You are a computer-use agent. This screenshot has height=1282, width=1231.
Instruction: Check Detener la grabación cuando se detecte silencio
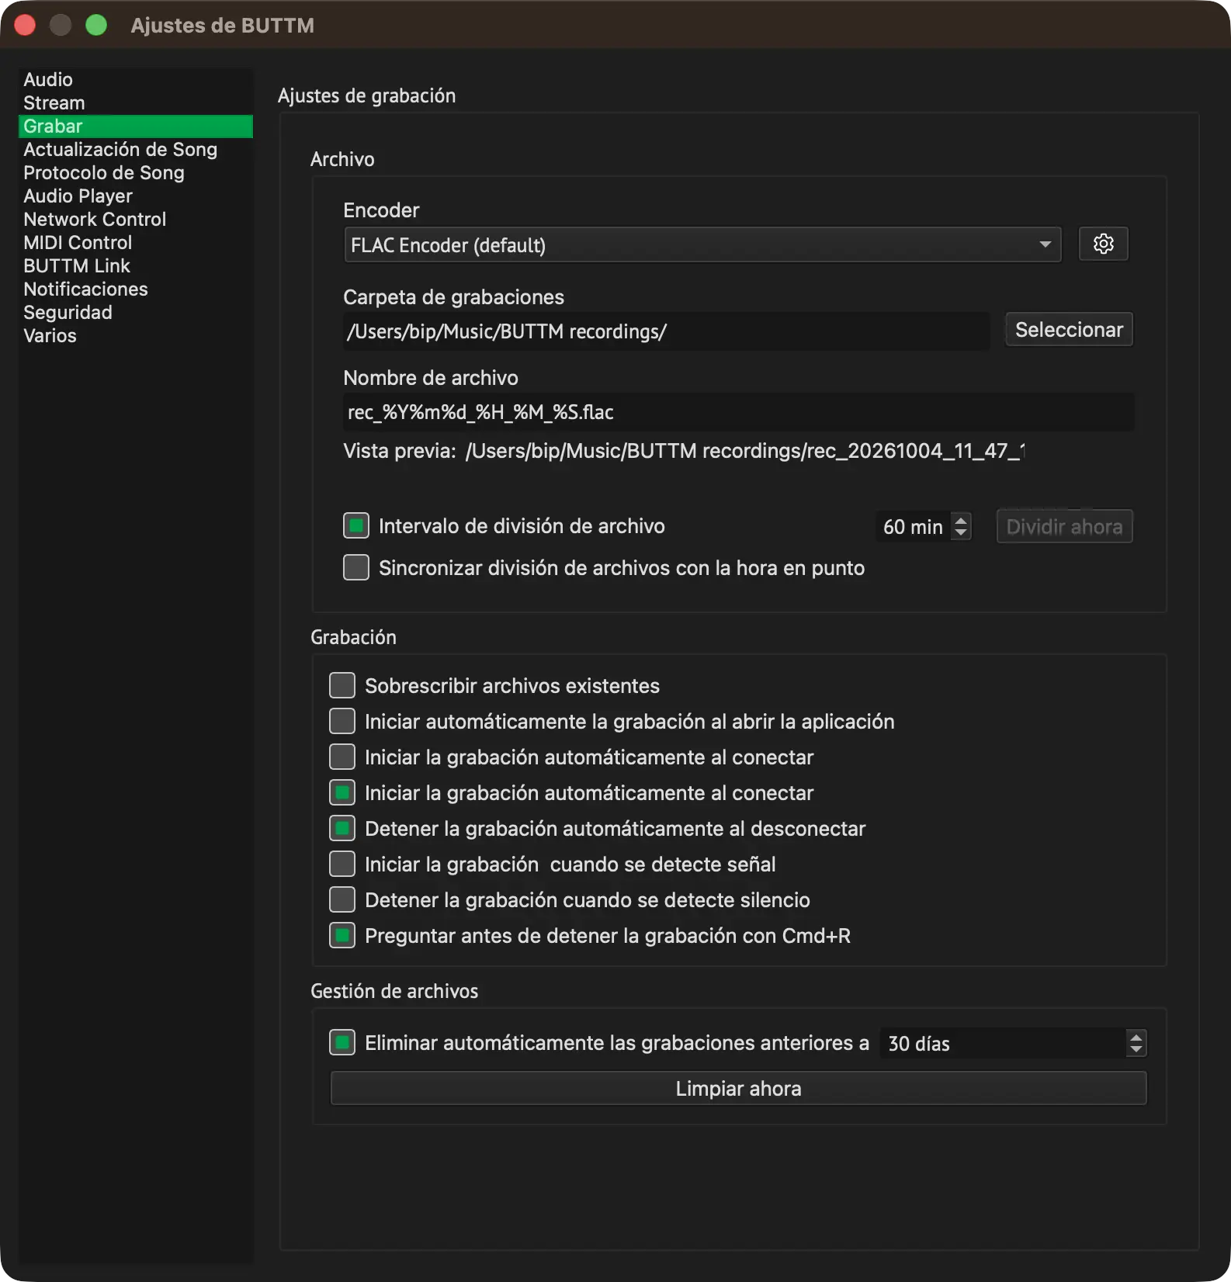[x=342, y=900]
